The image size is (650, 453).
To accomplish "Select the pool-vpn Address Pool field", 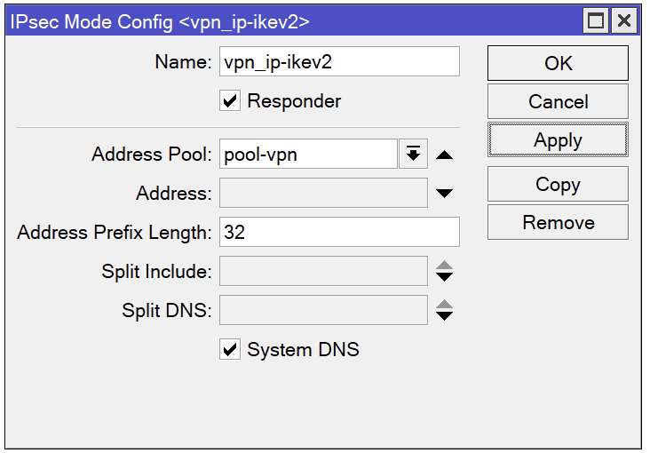I will click(308, 154).
